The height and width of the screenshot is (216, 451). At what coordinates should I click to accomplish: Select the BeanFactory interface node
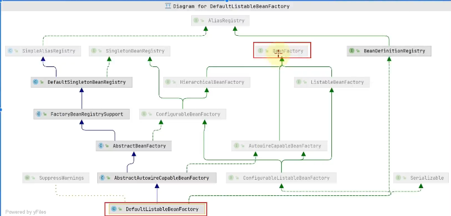click(x=282, y=51)
